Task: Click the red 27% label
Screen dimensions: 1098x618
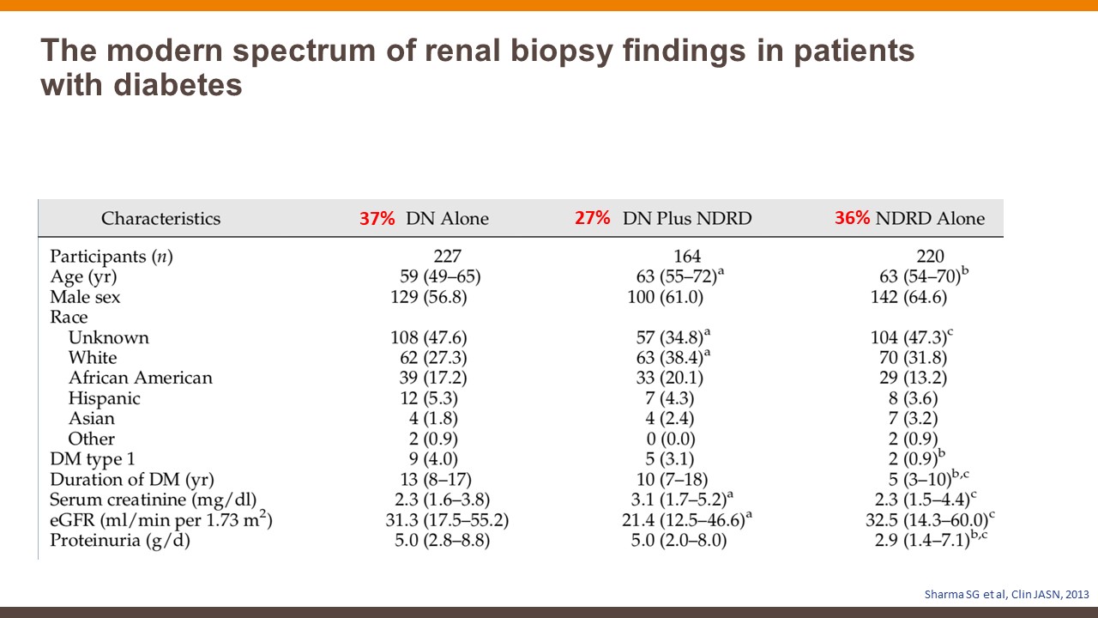Action: pyautogui.click(x=592, y=218)
